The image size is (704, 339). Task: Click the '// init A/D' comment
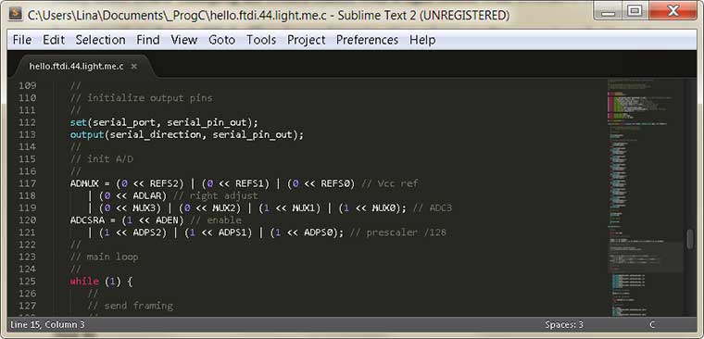tap(102, 159)
